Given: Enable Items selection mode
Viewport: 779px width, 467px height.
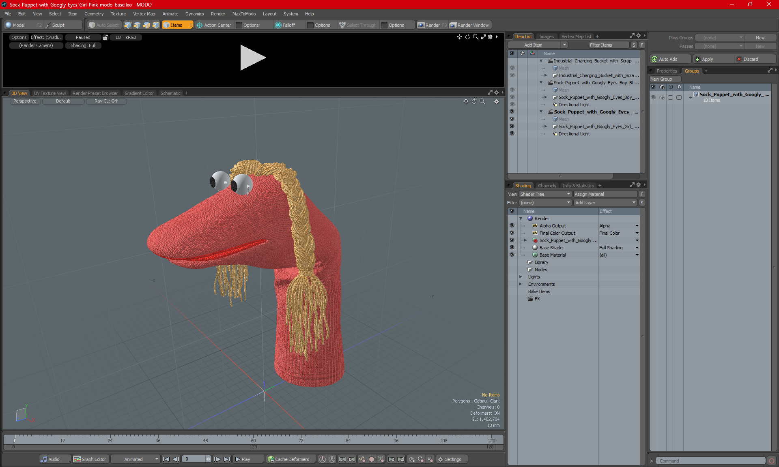Looking at the screenshot, I should tap(177, 25).
